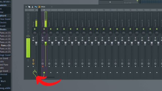Click the Master send level knob

click(x=35, y=73)
